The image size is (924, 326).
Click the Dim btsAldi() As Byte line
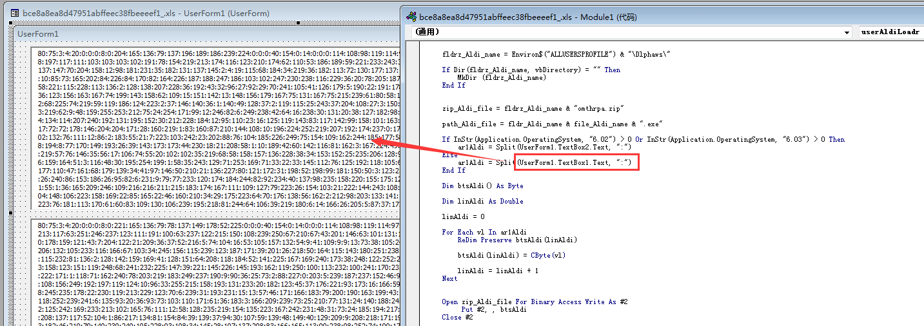483,186
